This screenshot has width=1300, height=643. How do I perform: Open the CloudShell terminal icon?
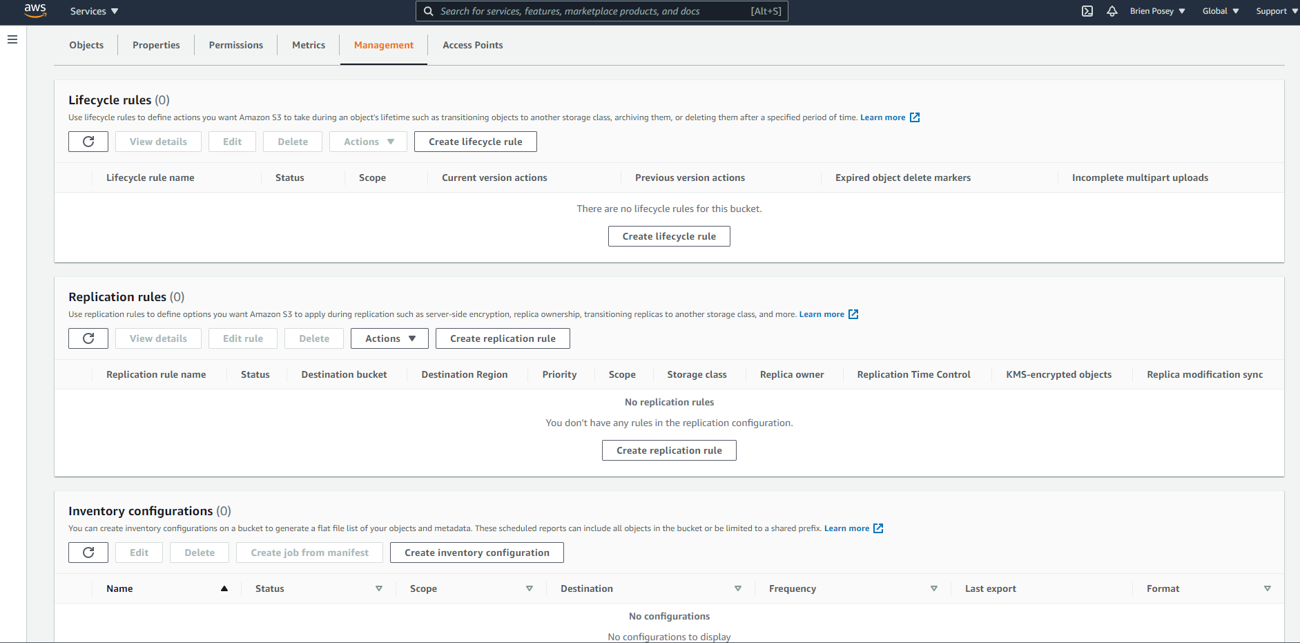[1087, 11]
